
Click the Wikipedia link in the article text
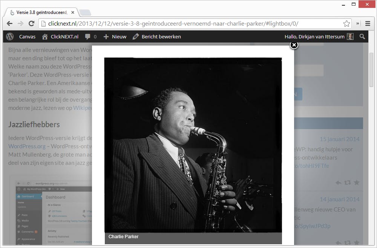click(x=83, y=108)
